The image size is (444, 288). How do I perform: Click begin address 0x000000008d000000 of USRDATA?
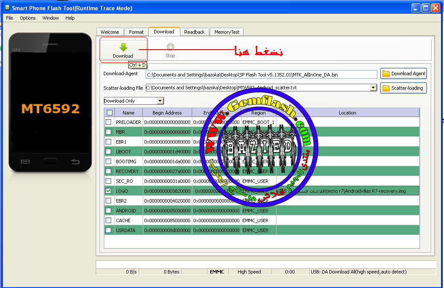(168, 230)
